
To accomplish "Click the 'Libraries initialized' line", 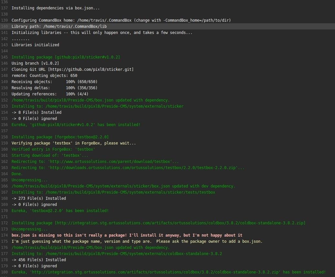I will pyautogui.click(x=35, y=45).
